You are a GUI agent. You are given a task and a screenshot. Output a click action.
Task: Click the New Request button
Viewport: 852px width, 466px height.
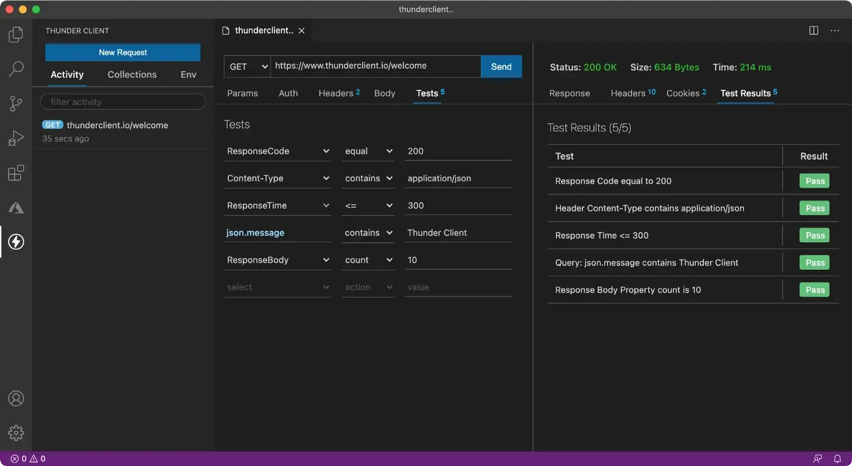(122, 52)
